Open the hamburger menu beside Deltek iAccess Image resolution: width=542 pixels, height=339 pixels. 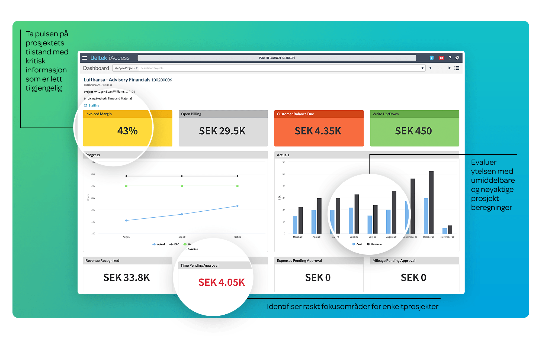85,58
